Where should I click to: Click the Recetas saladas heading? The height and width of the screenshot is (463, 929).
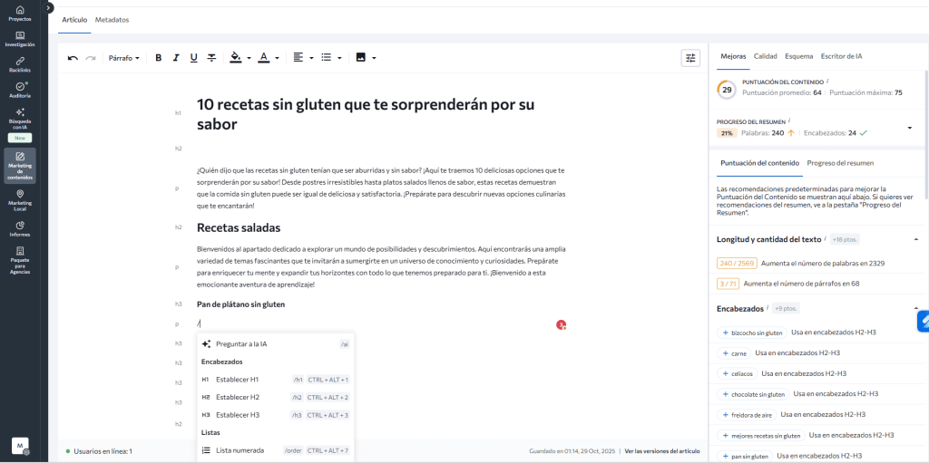(x=239, y=228)
